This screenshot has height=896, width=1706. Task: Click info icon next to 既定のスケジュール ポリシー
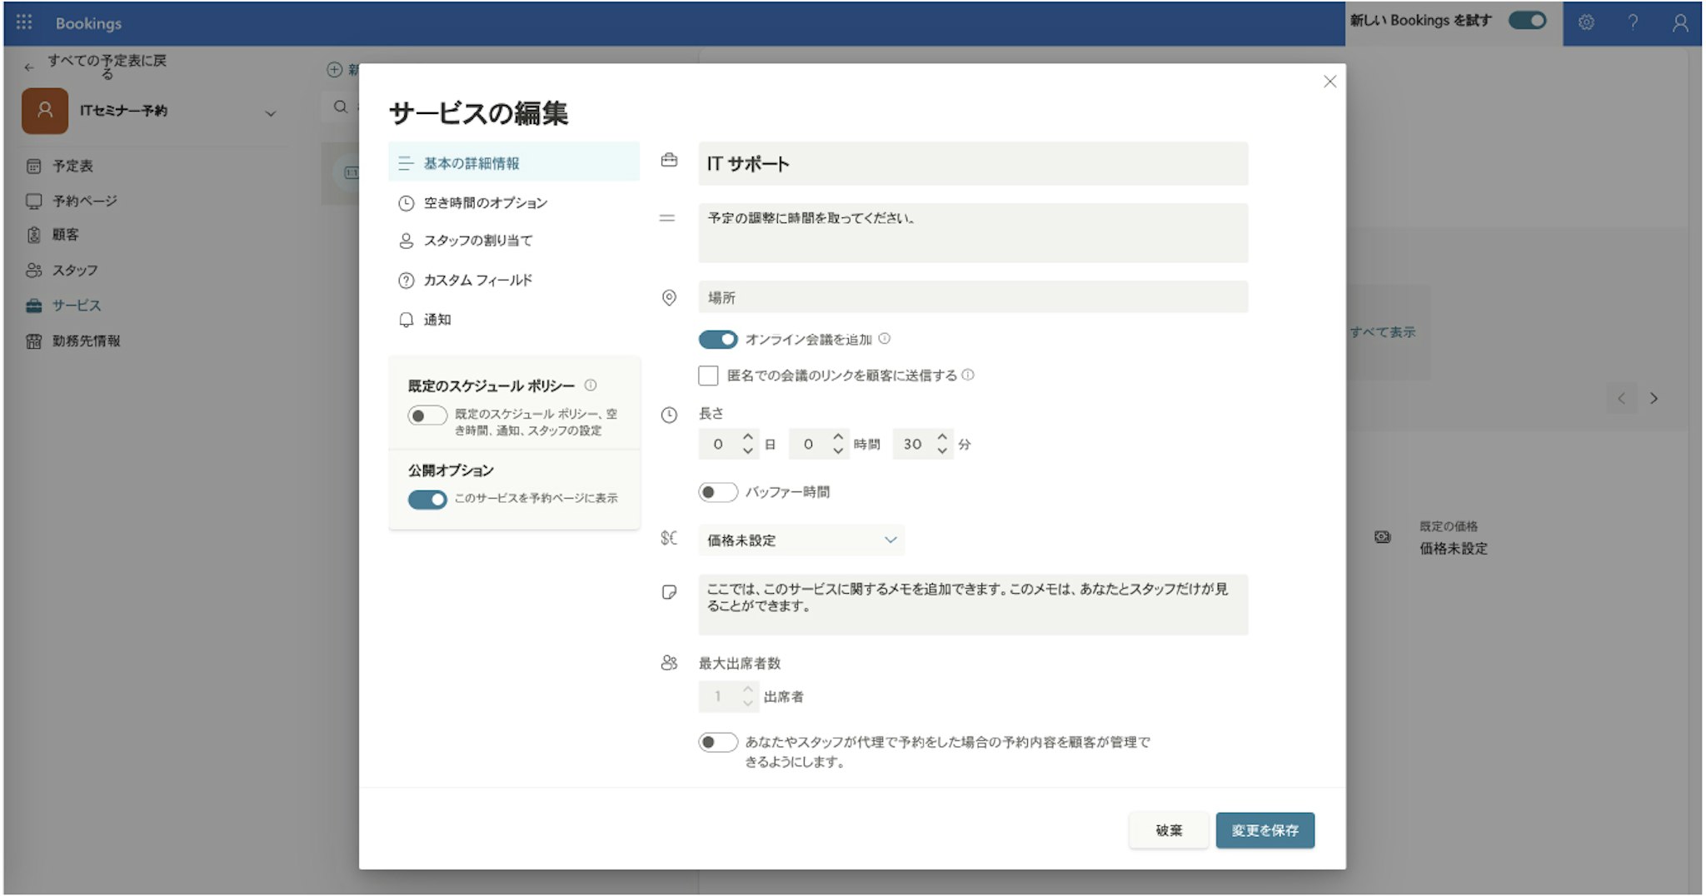[591, 385]
